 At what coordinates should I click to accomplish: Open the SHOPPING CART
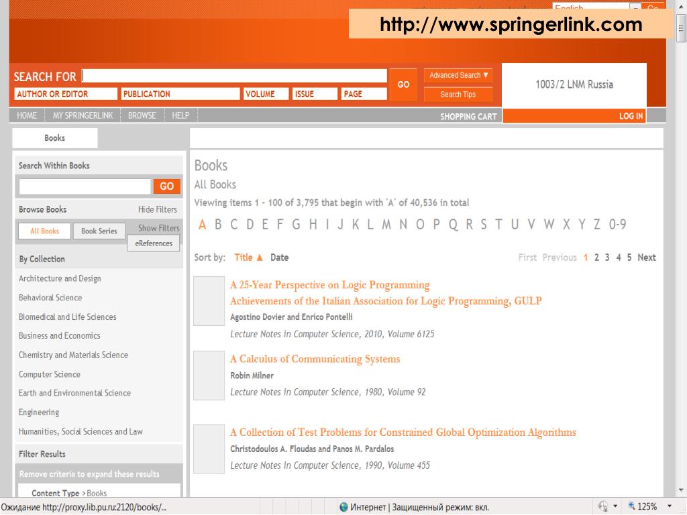tap(468, 117)
